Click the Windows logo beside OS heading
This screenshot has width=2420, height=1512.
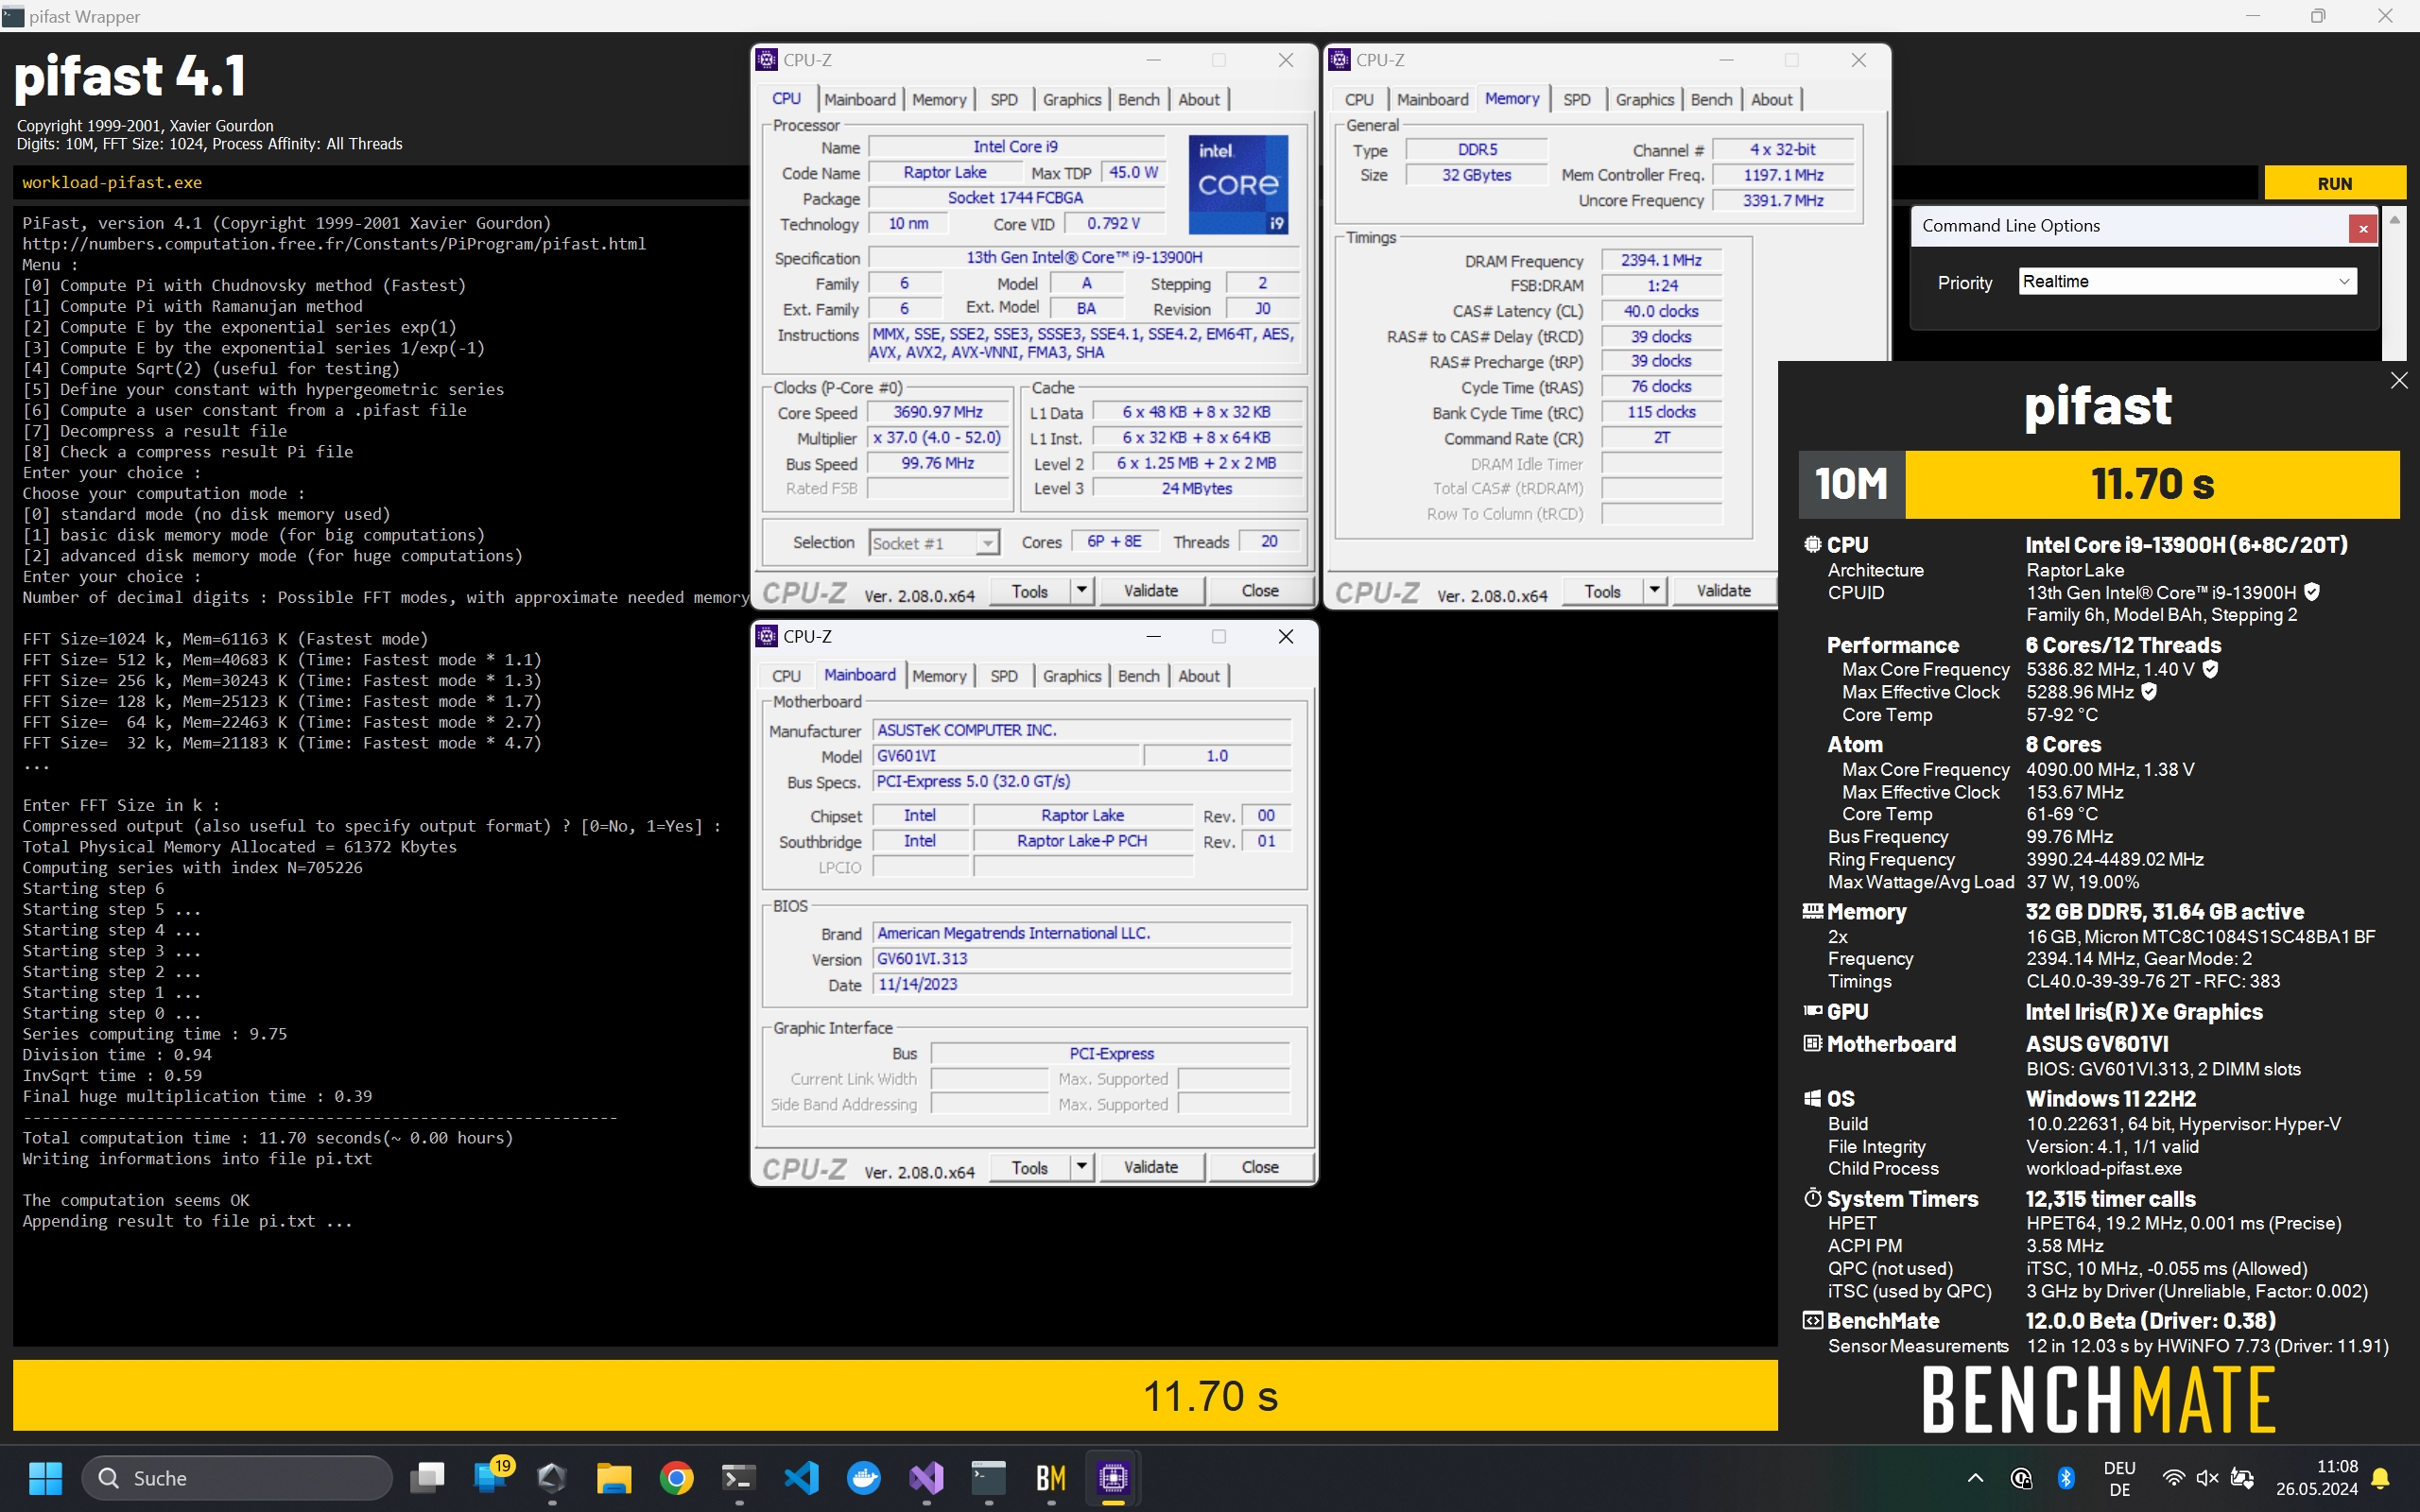(1812, 1098)
